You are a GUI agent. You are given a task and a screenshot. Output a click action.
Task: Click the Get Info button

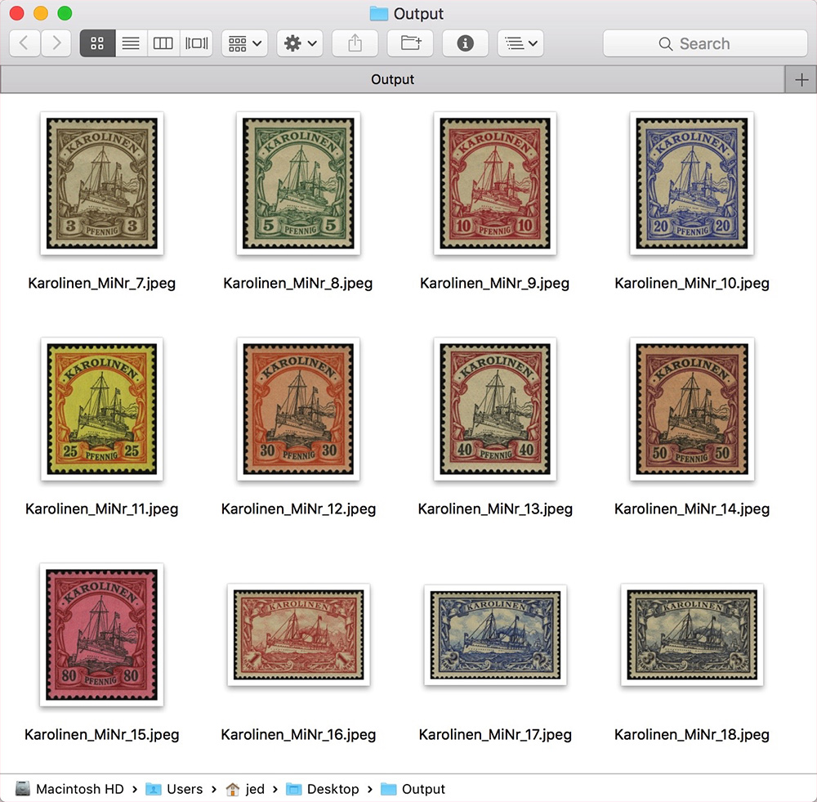[466, 43]
